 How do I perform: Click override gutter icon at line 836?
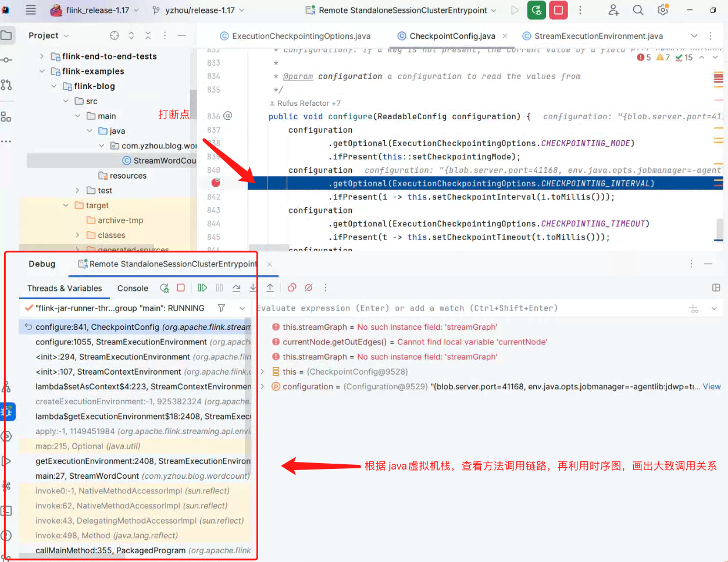pos(228,116)
